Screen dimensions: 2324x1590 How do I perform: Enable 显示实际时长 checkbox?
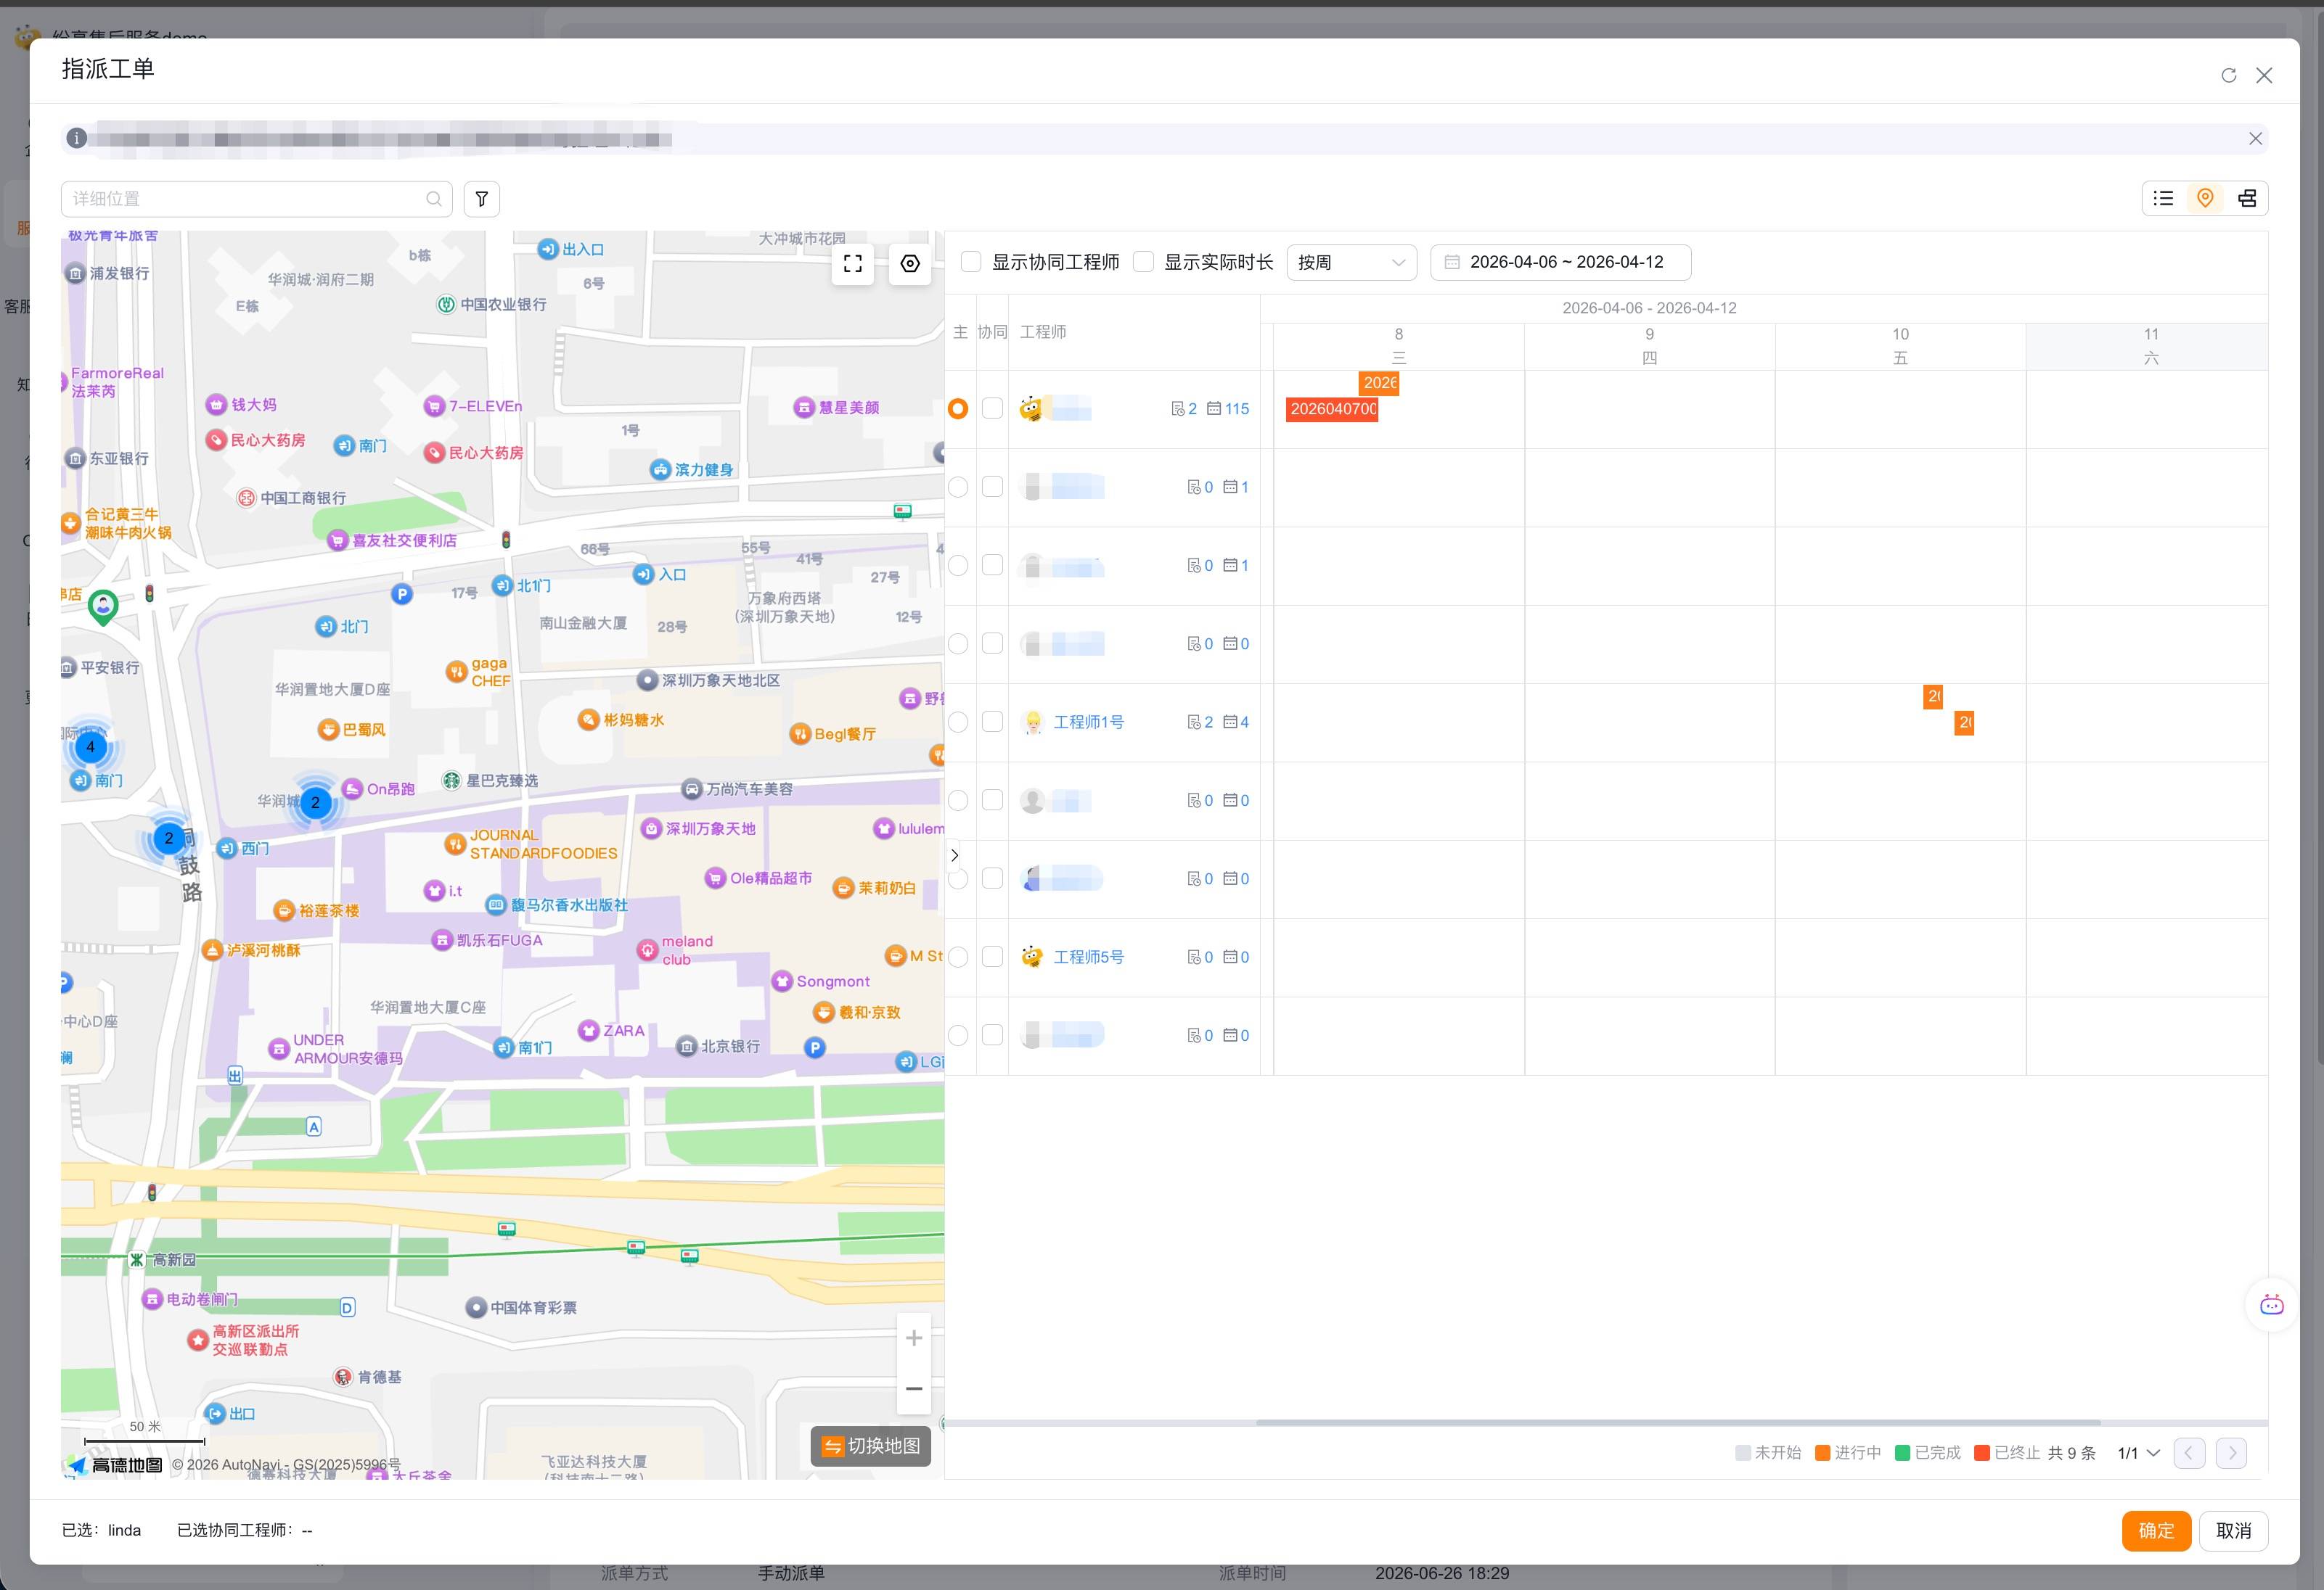point(1143,262)
